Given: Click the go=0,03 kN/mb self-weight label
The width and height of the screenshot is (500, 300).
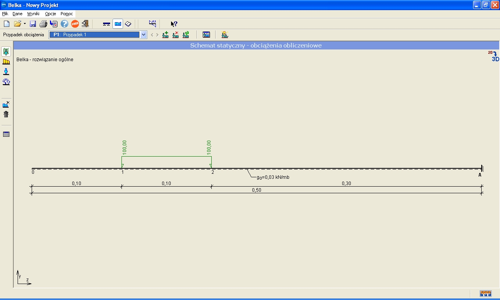Looking at the screenshot, I should coord(273,177).
